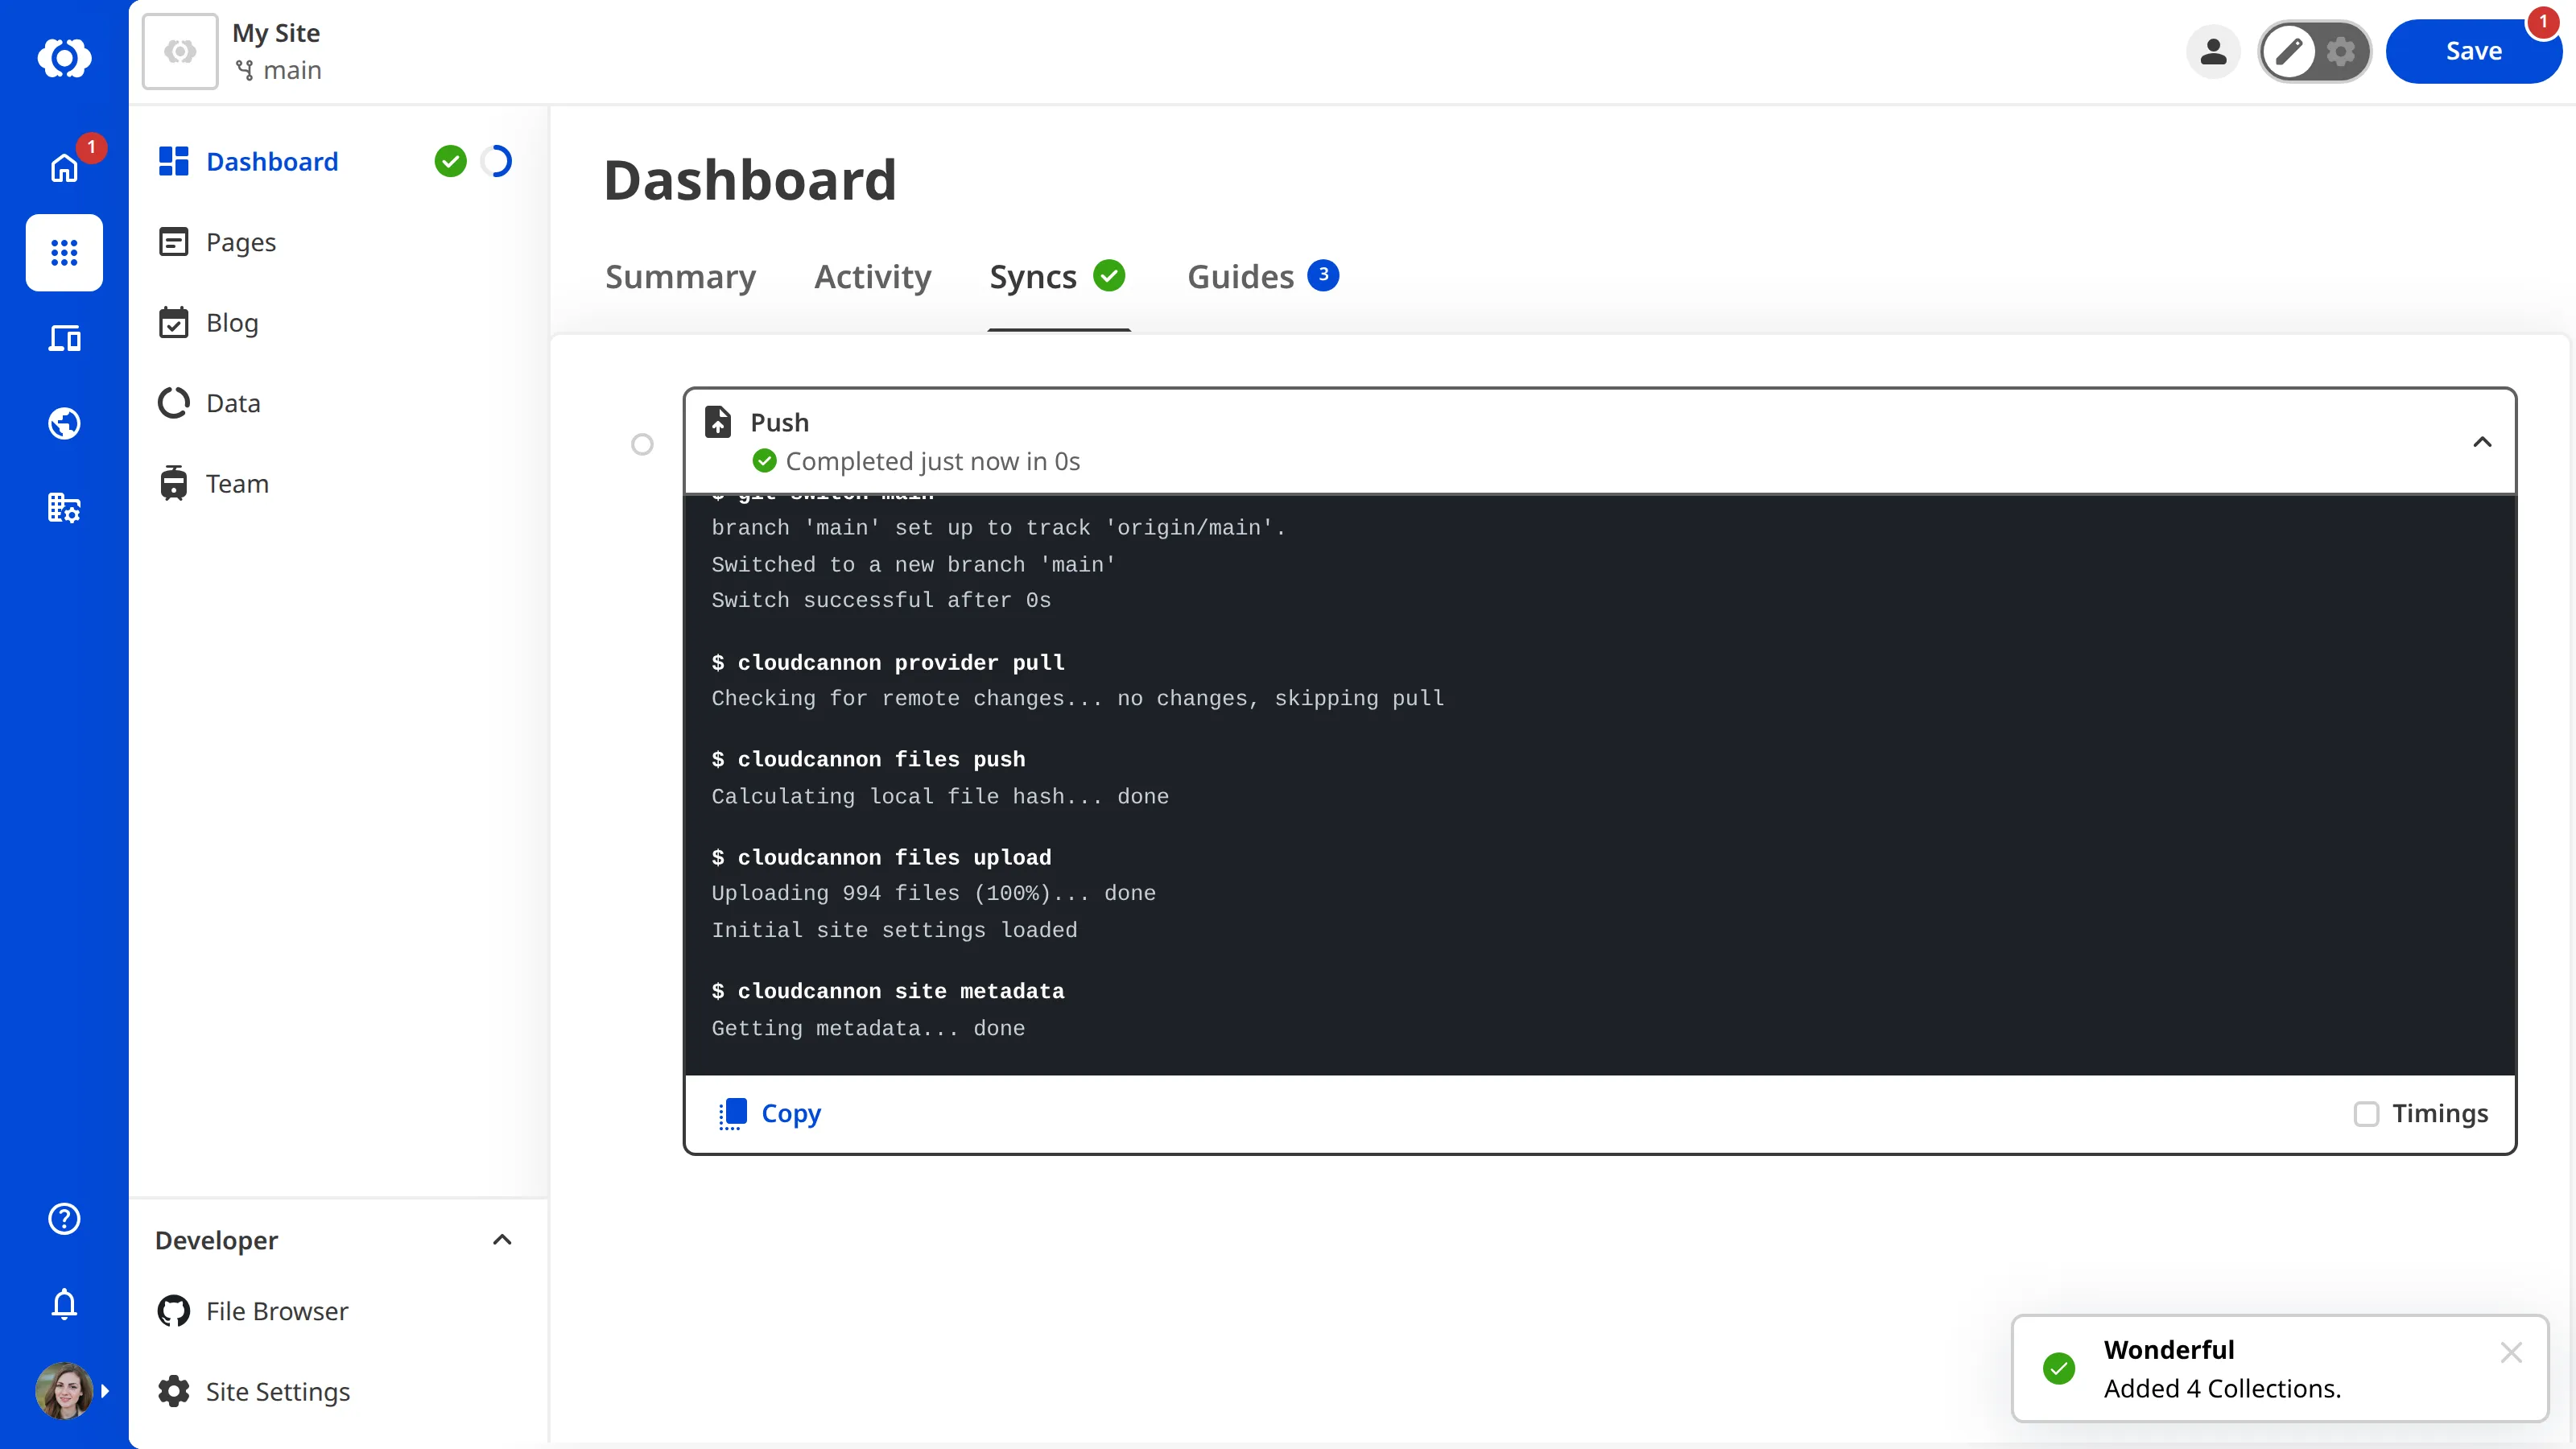The image size is (2576, 1449).
Task: Open the Home icon in blue sidebar
Action: point(64,168)
